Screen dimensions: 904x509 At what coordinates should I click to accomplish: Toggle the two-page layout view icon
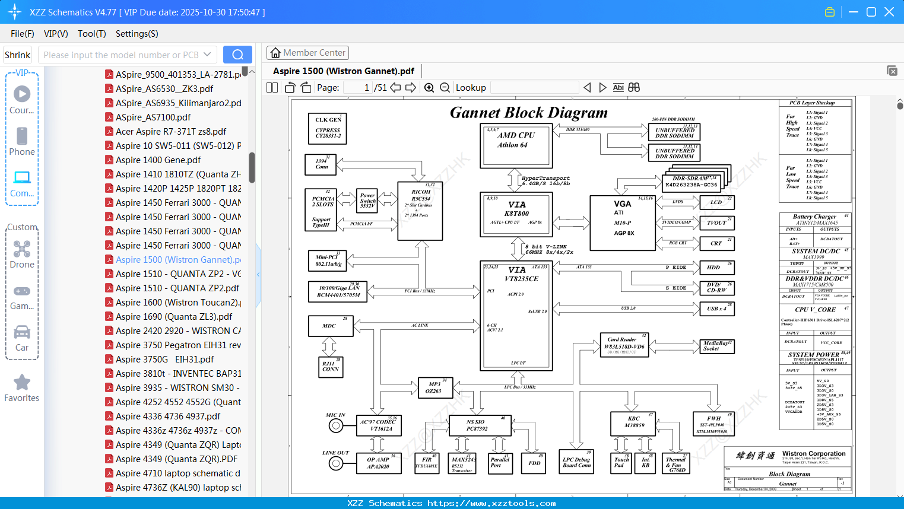[272, 87]
